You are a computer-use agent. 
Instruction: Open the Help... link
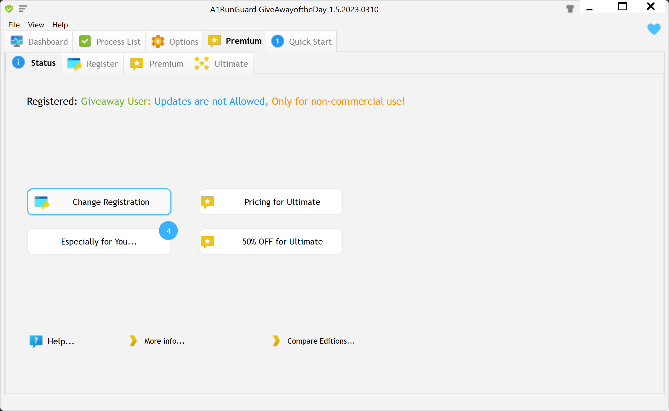pyautogui.click(x=52, y=341)
